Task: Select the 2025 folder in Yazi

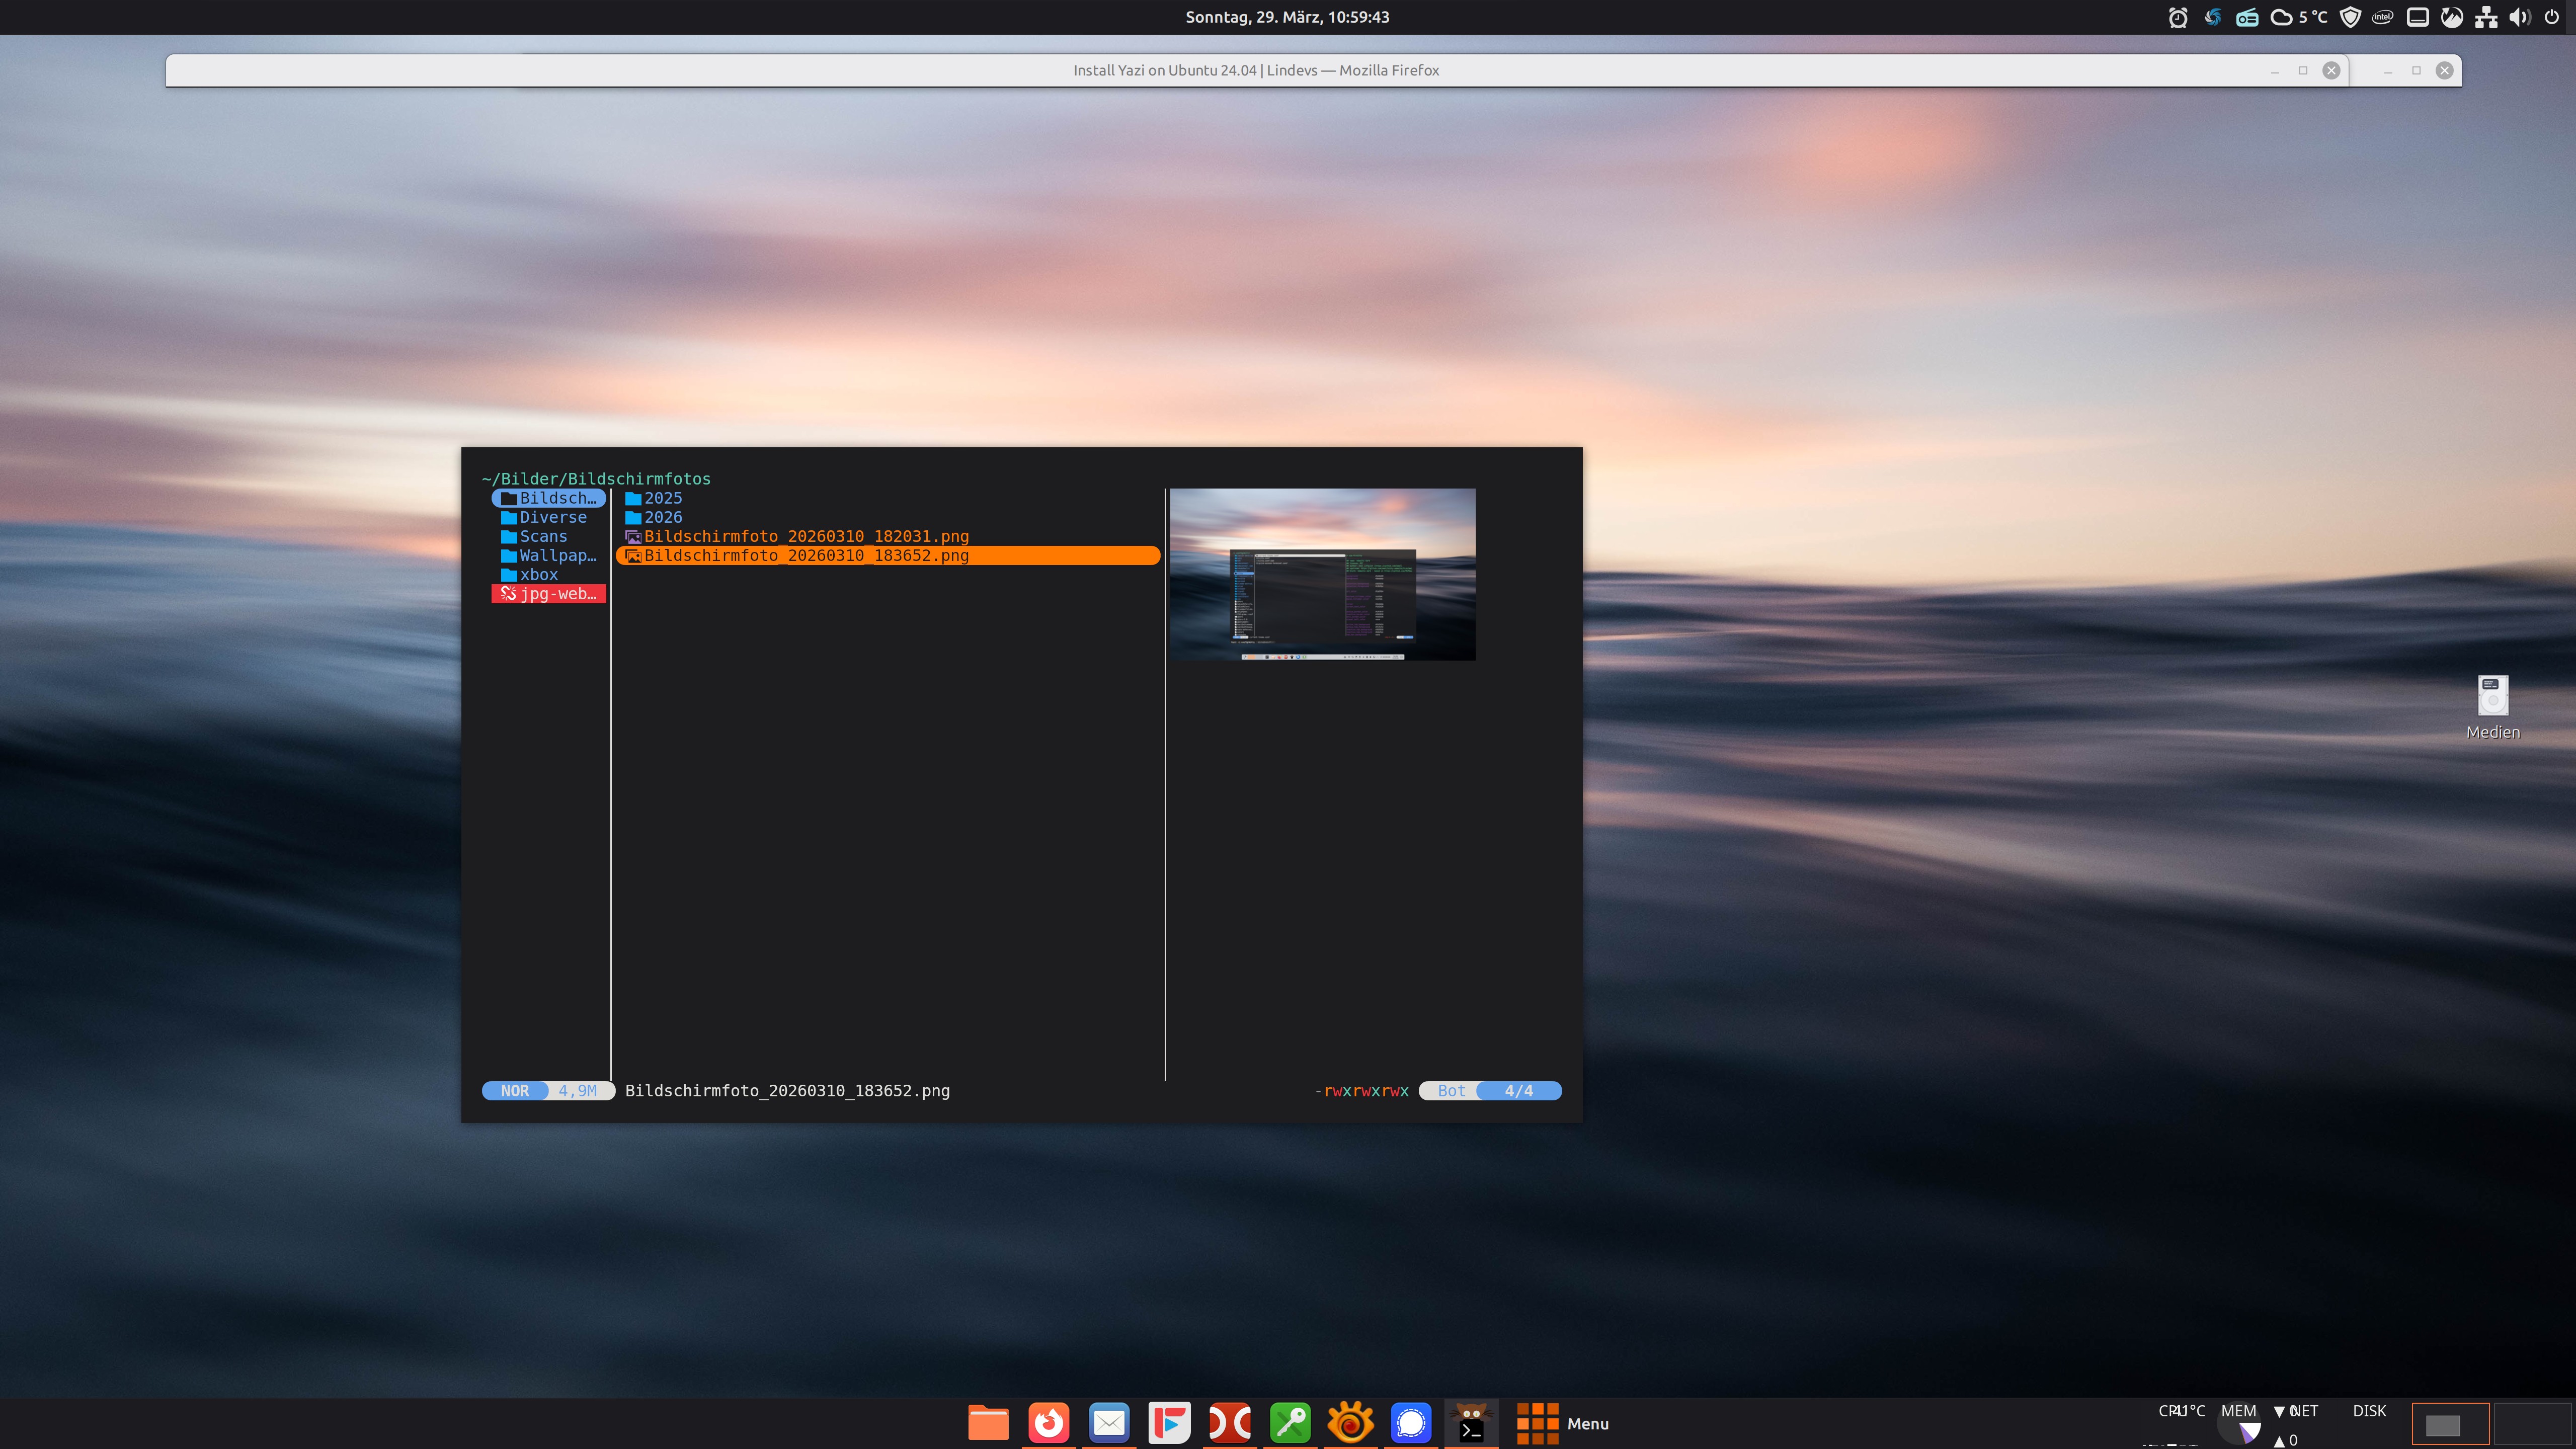Action: [662, 498]
